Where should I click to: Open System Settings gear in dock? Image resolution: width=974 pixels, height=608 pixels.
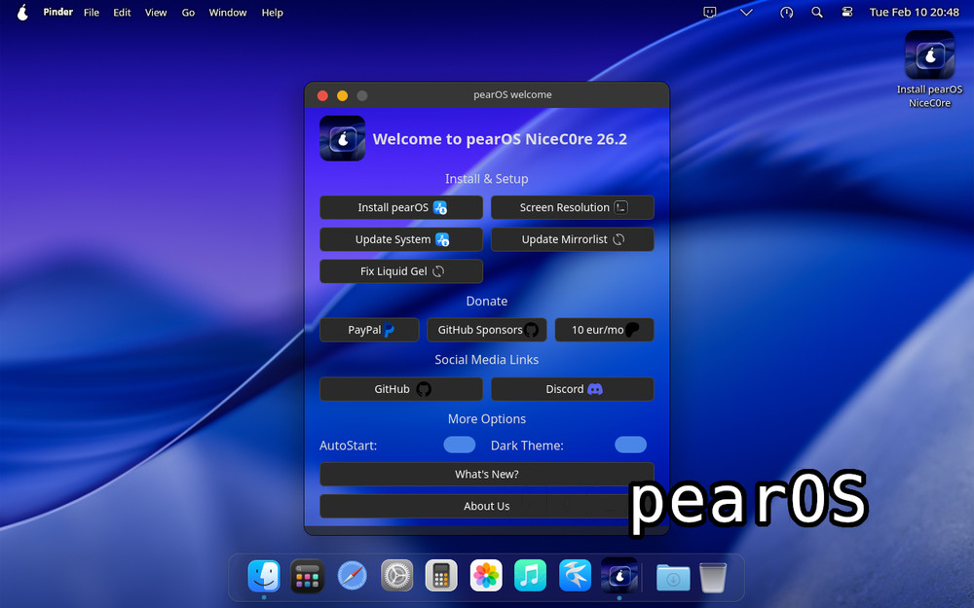(397, 576)
